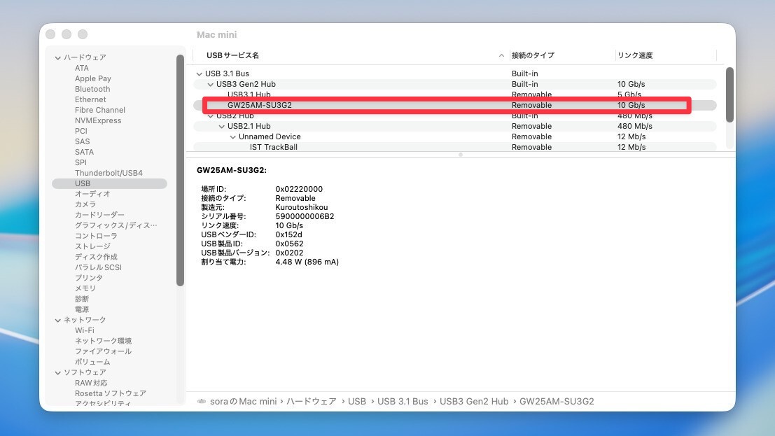Collapse the ハードウェア section in sidebar

tap(58, 58)
